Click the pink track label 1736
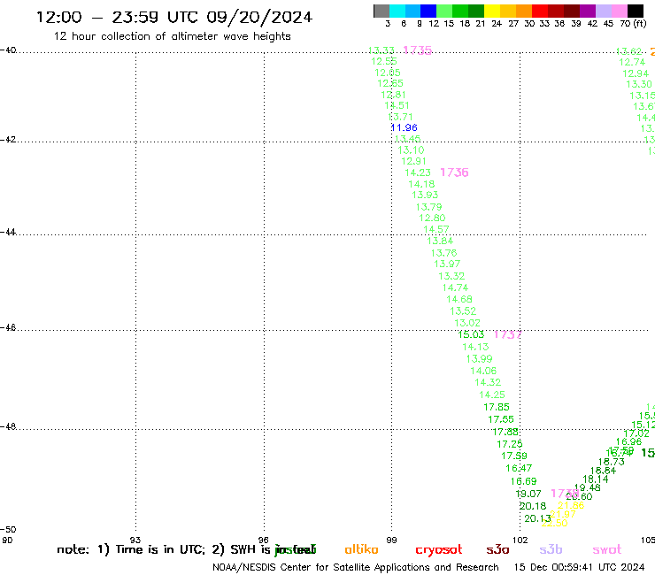655x575 pixels. [454, 172]
